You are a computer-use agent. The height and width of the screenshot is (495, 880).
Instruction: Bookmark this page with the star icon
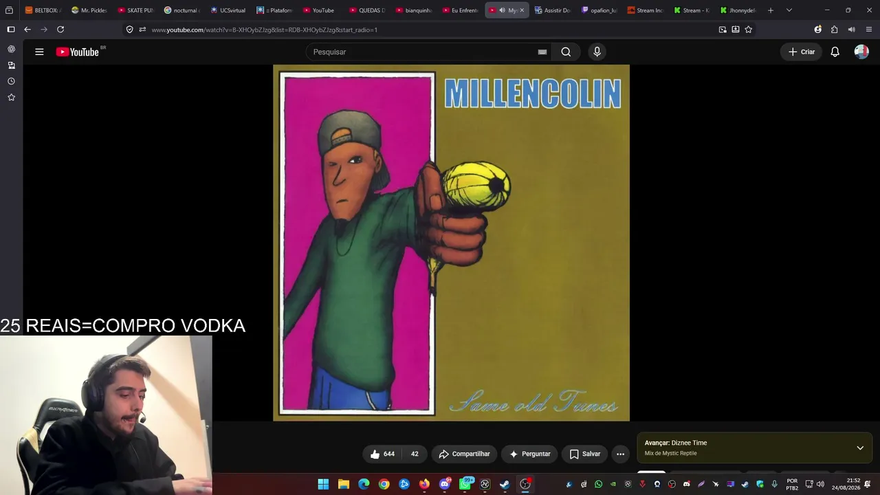coord(749,30)
